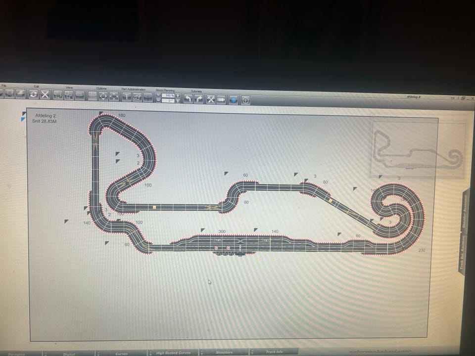Select the '300' label above pit straight
The image size is (475, 356).
point(222,231)
